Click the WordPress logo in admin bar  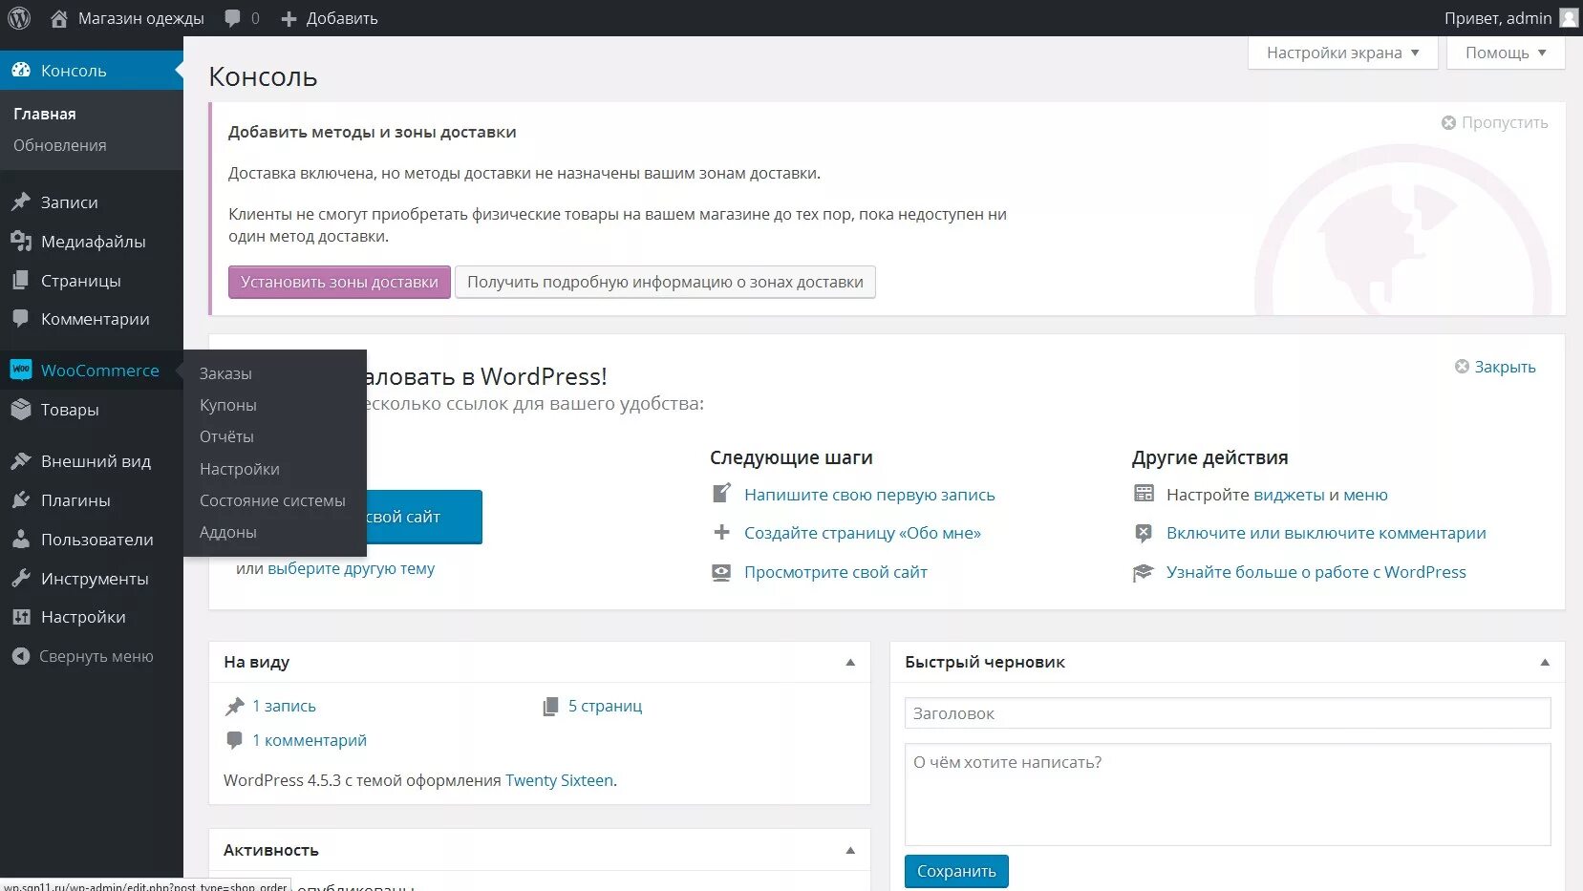click(x=19, y=18)
